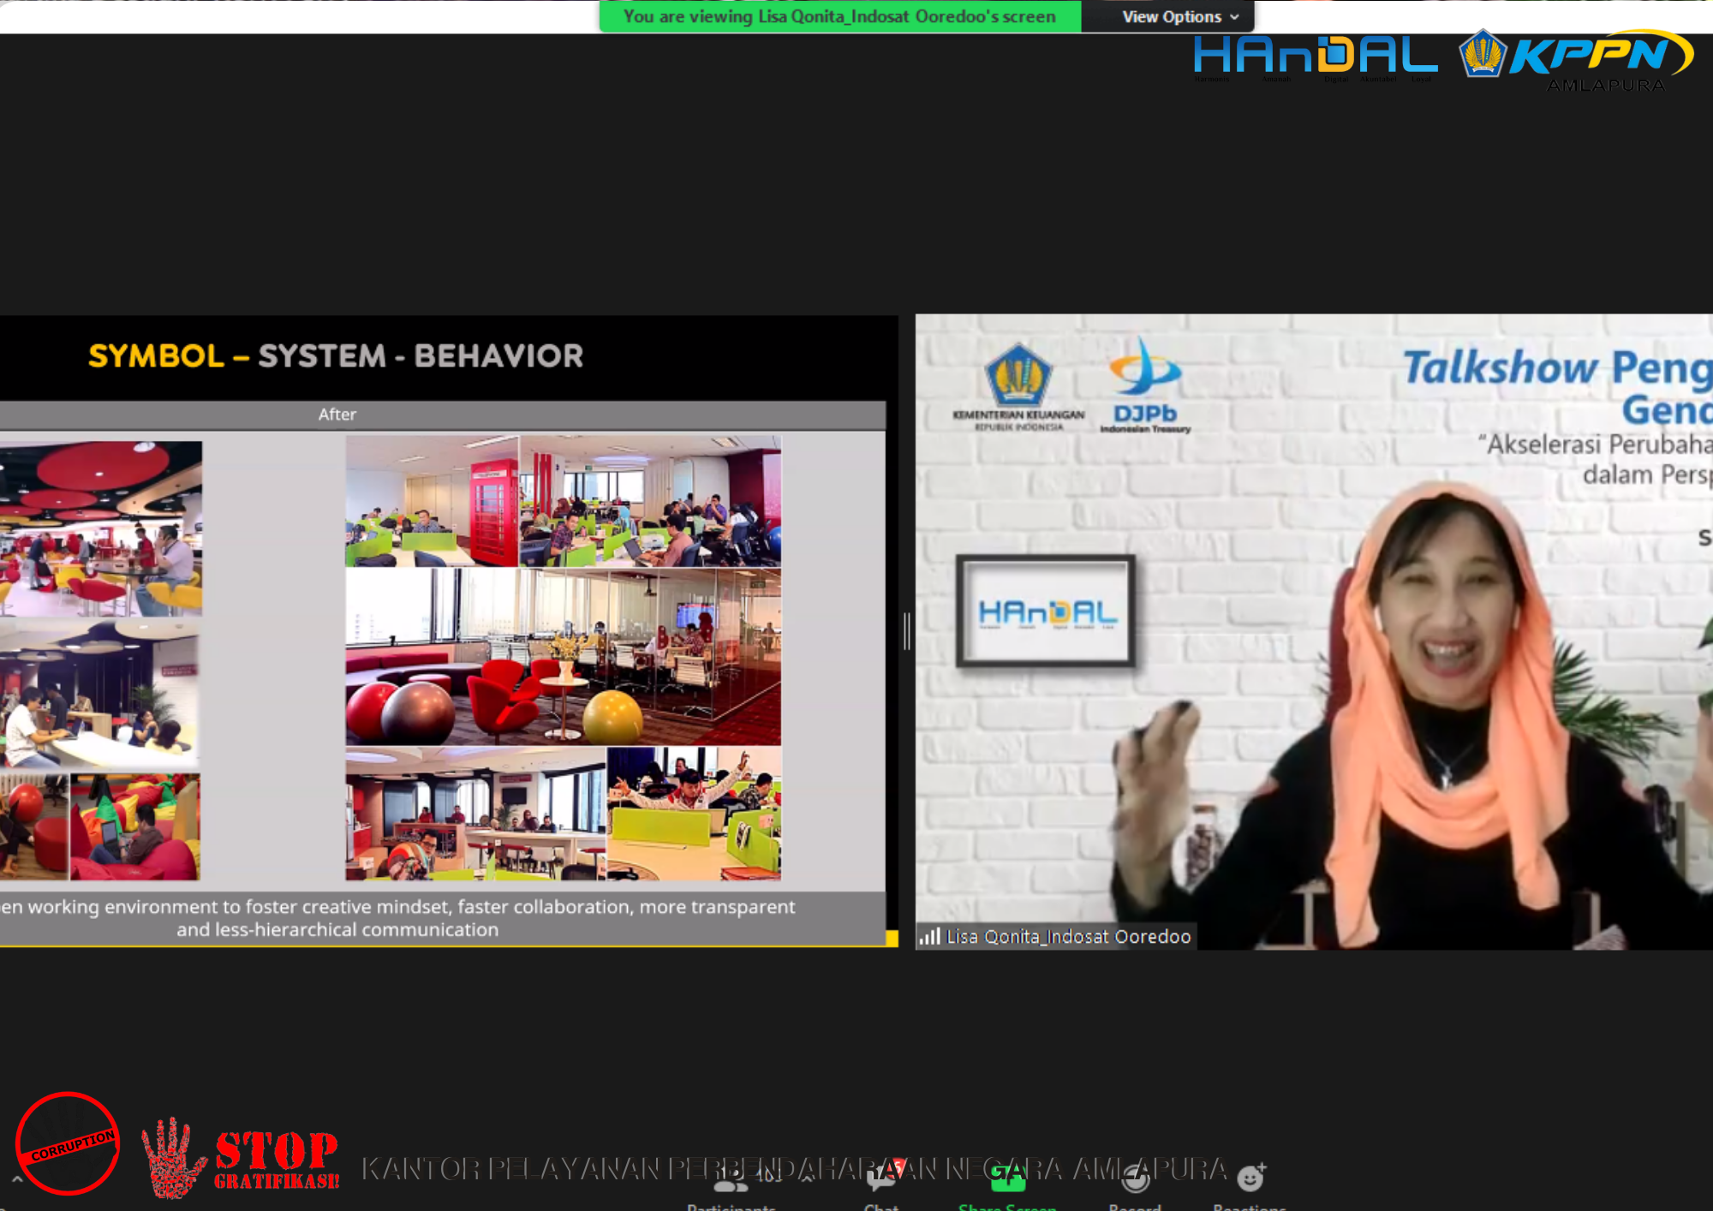Click the divider handle between slide and video
The width and height of the screenshot is (1713, 1211).
click(x=906, y=631)
